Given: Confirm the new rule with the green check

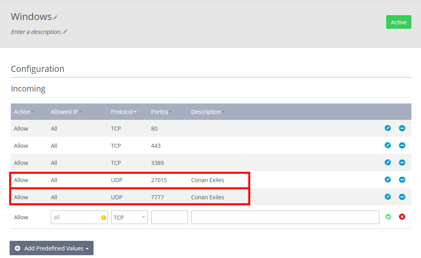Looking at the screenshot, I should (388, 217).
